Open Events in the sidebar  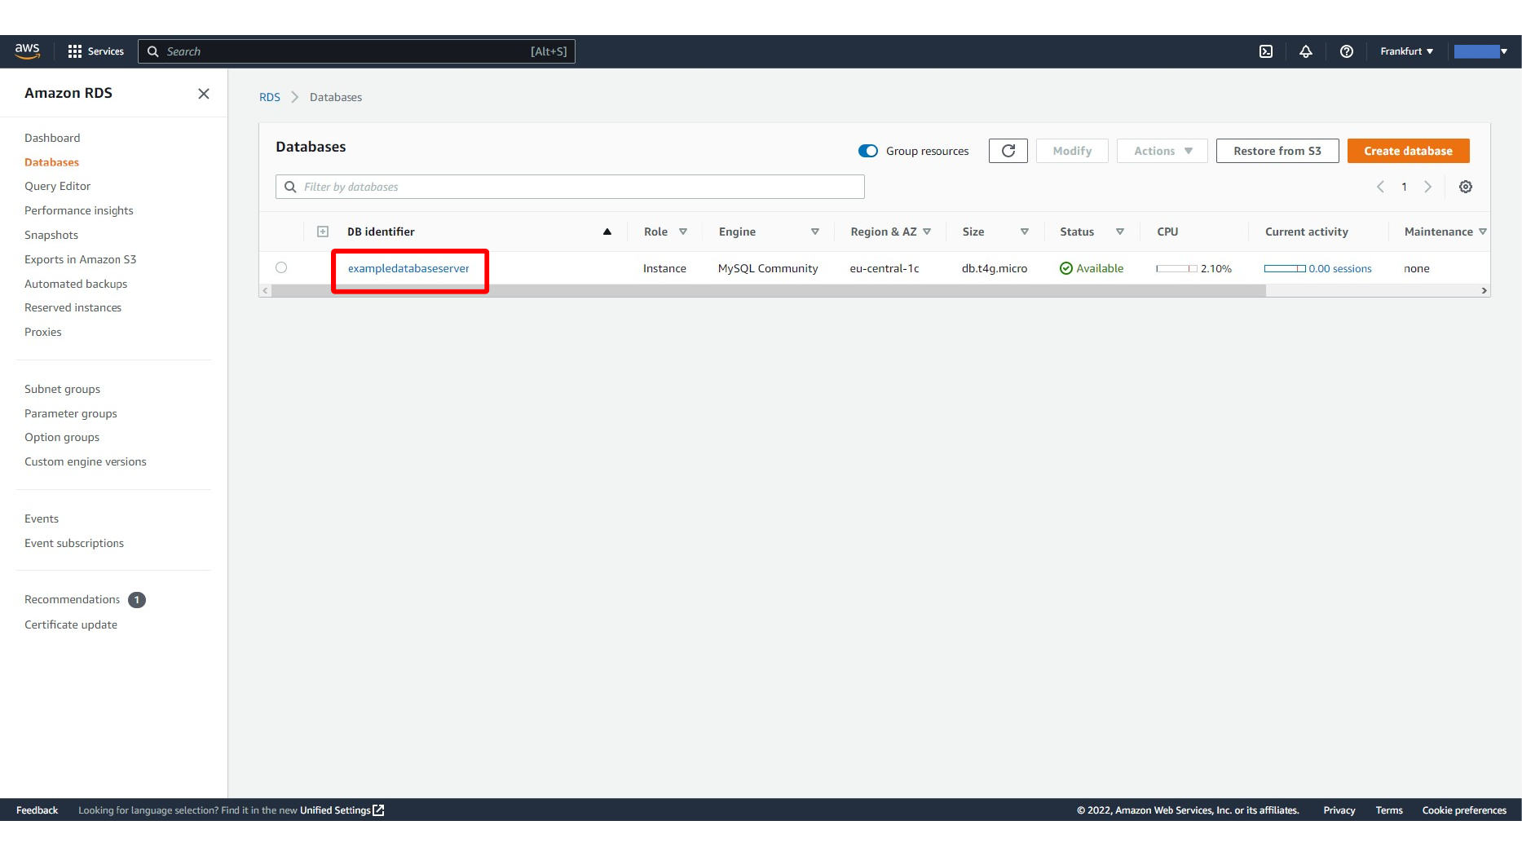point(42,518)
